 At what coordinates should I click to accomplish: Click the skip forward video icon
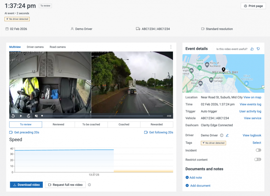point(29,116)
